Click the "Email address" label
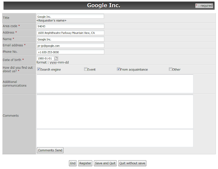218x169 pixels. point(13,45)
